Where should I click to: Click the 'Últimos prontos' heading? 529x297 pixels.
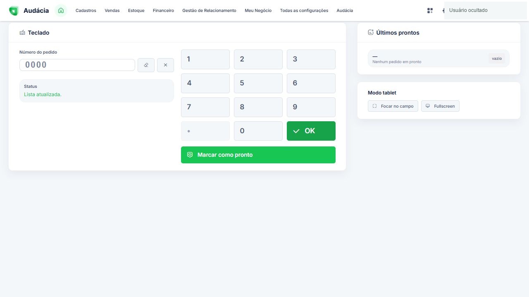[x=398, y=33]
